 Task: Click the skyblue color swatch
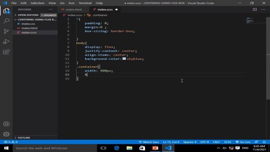pos(124,59)
